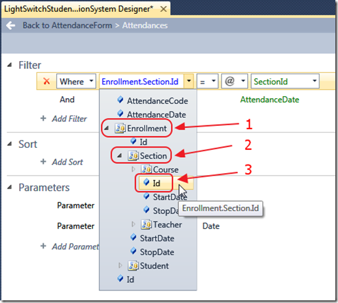The width and height of the screenshot is (338, 303).
Task: Click green AttendanceDate parameter value
Action: pyautogui.click(x=270, y=99)
